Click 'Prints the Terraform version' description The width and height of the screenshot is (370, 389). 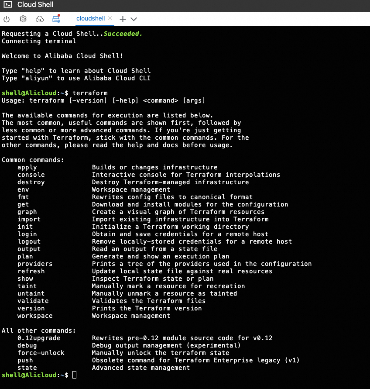(x=147, y=308)
